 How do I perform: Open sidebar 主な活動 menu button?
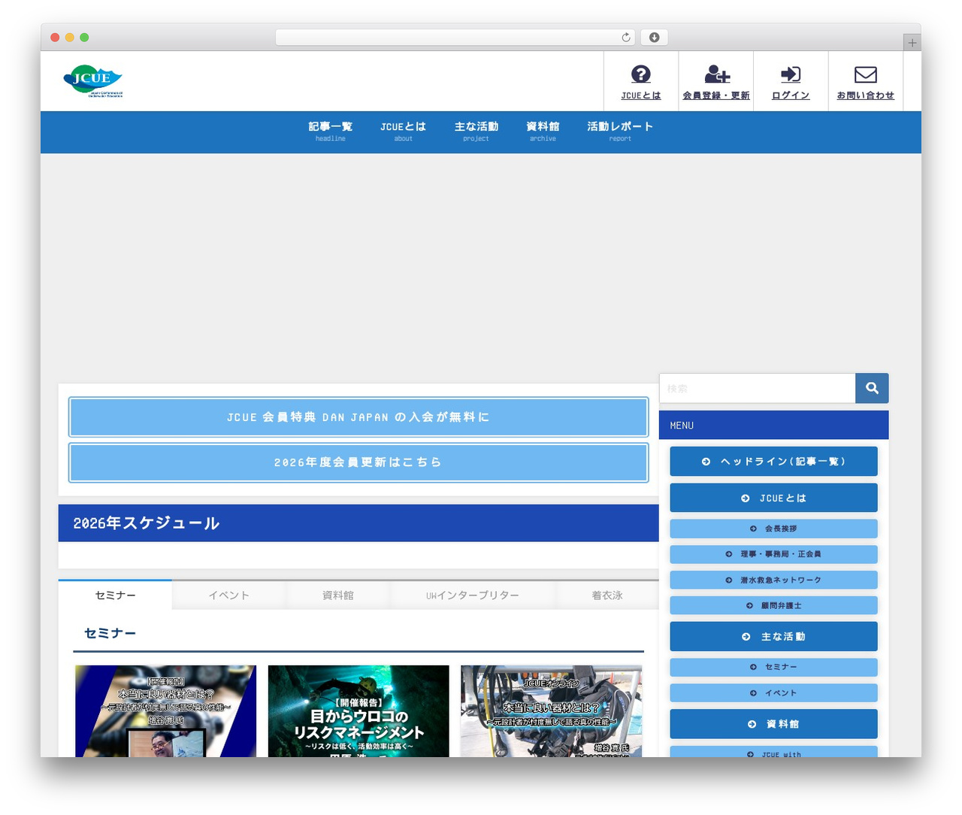(x=773, y=636)
